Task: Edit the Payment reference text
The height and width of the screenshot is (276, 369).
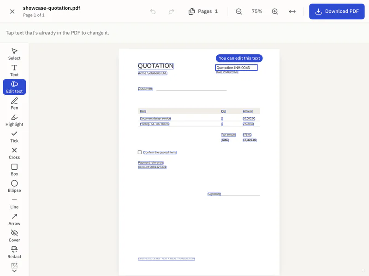Action: [x=151, y=163]
